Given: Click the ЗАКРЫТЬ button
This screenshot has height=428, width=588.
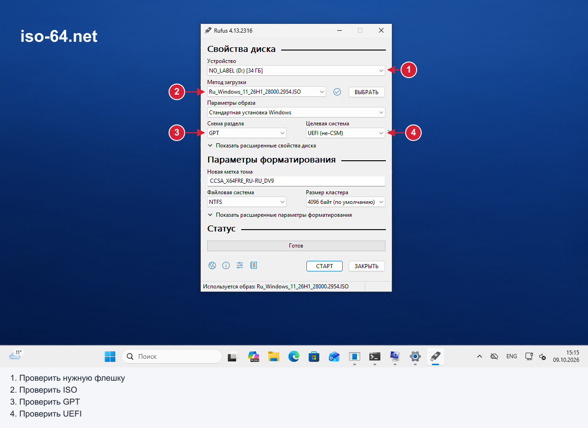Looking at the screenshot, I should point(367,266).
